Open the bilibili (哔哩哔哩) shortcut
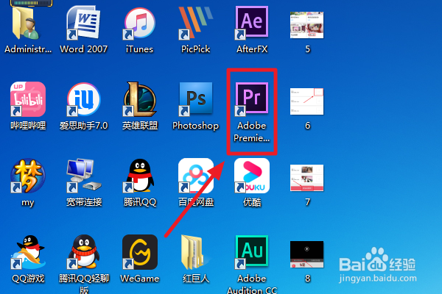The height and width of the screenshot is (294, 442). click(x=28, y=99)
